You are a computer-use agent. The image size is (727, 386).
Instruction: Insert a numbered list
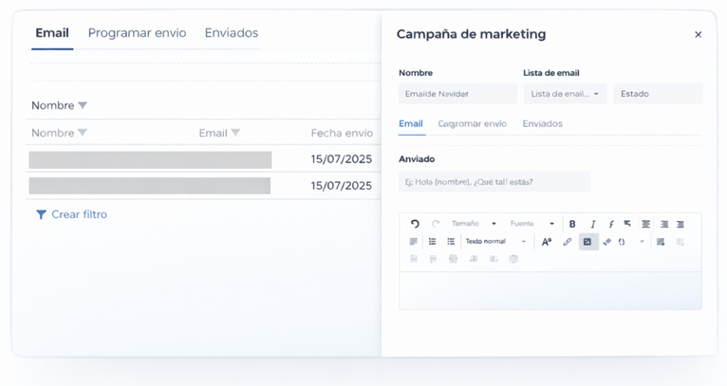coord(432,242)
